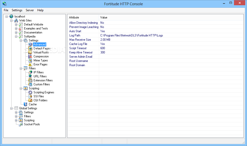Open the Server menu
The image size is (247, 146).
30,10
